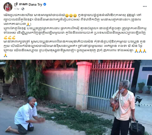Open Dana Try's round profile picture

click(x=8, y=7)
